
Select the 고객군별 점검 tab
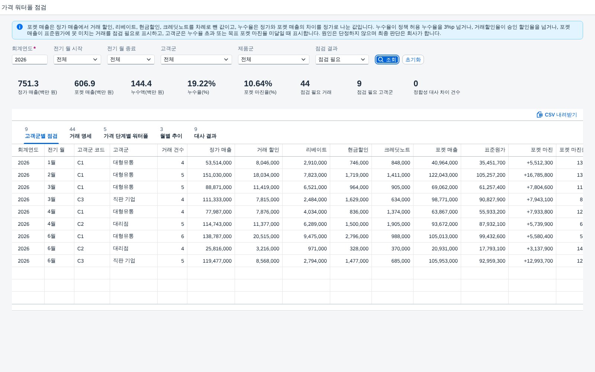click(41, 133)
